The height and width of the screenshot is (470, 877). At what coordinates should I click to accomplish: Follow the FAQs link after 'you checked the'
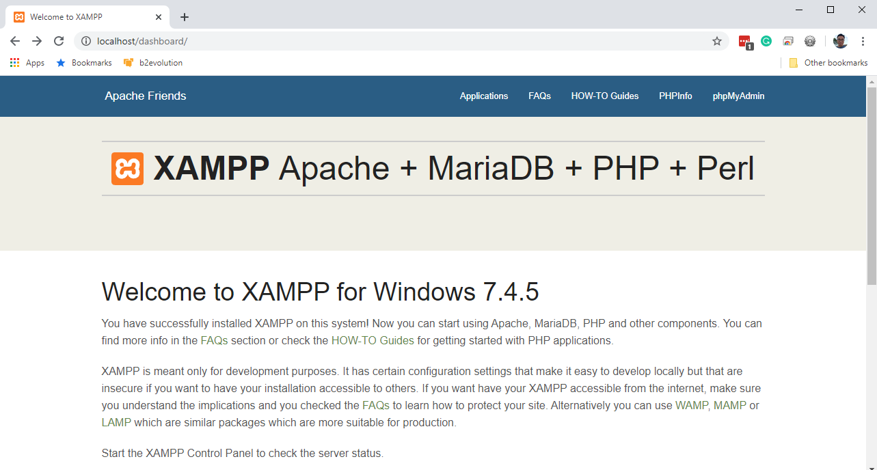coord(376,405)
